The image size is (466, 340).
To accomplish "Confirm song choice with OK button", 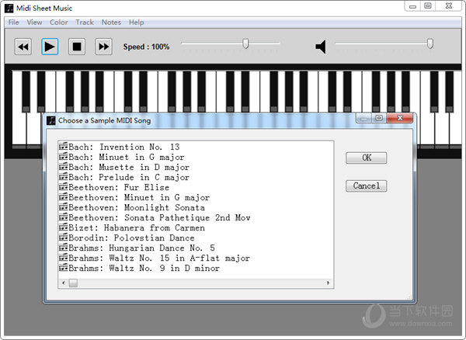I will [x=367, y=158].
